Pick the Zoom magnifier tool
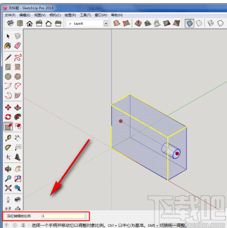 [8, 178]
